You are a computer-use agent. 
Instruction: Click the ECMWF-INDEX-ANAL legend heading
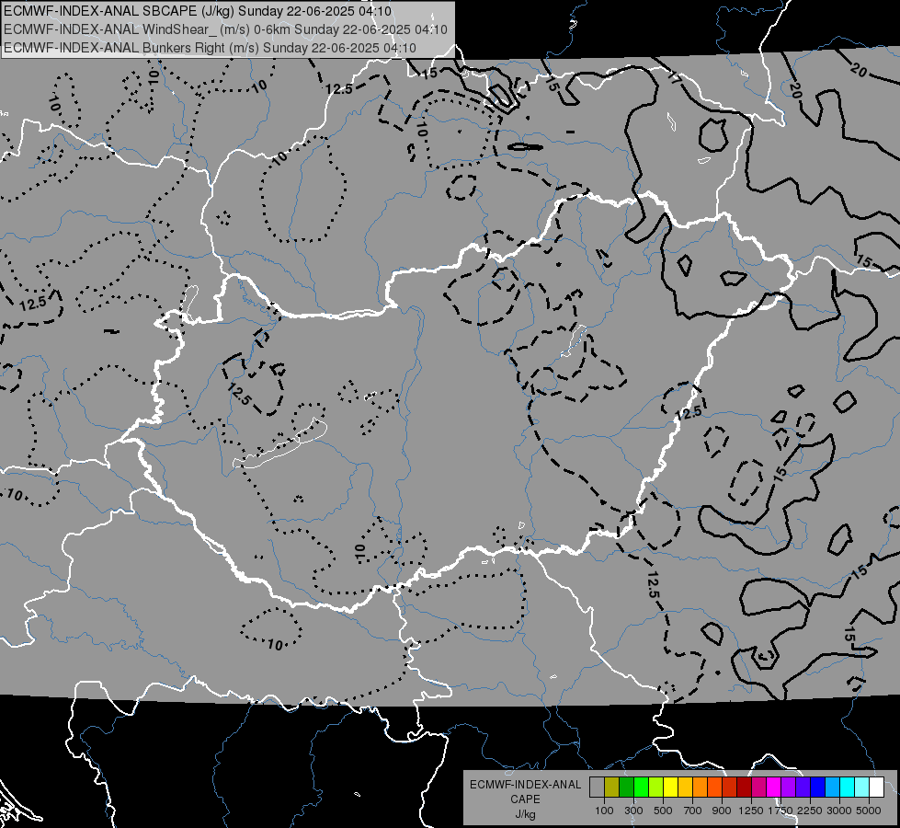[526, 785]
